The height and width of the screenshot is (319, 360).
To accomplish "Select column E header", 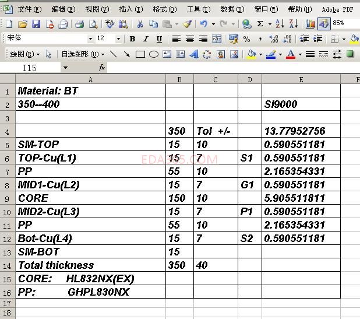I will click(x=301, y=79).
